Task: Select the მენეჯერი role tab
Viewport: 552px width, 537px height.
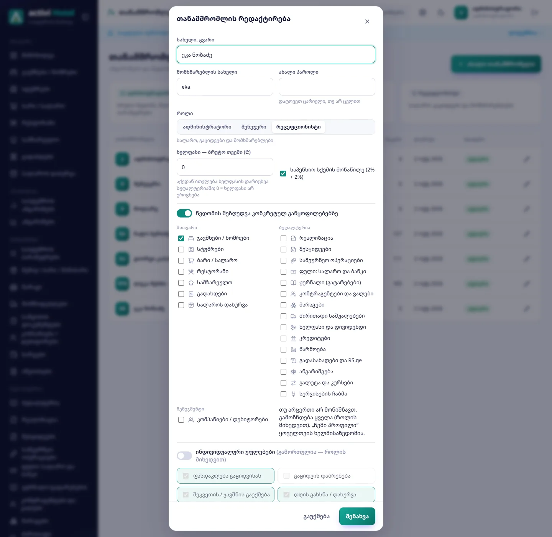Action: click(254, 127)
